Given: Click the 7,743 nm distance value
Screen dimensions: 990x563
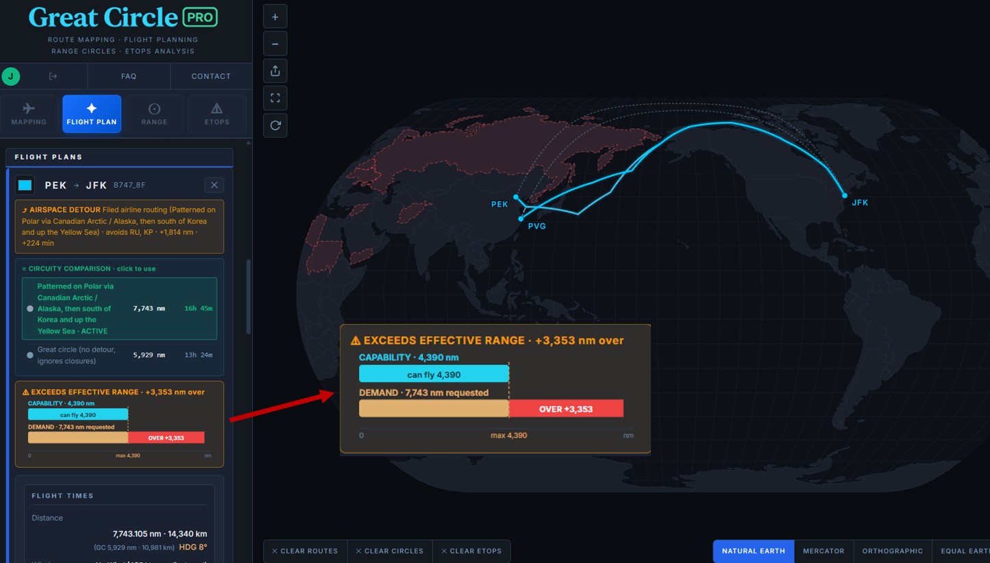Looking at the screenshot, I should [x=149, y=308].
